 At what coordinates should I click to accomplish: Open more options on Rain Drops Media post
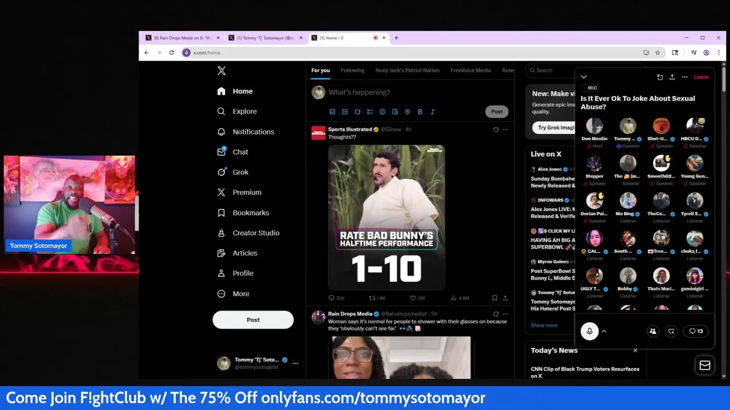coord(505,314)
